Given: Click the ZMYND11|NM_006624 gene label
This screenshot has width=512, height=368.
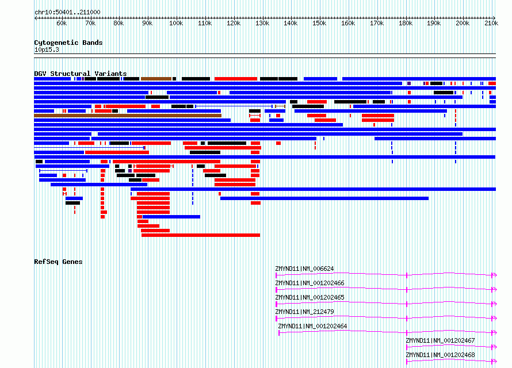Looking at the screenshot, I should pyautogui.click(x=304, y=269).
